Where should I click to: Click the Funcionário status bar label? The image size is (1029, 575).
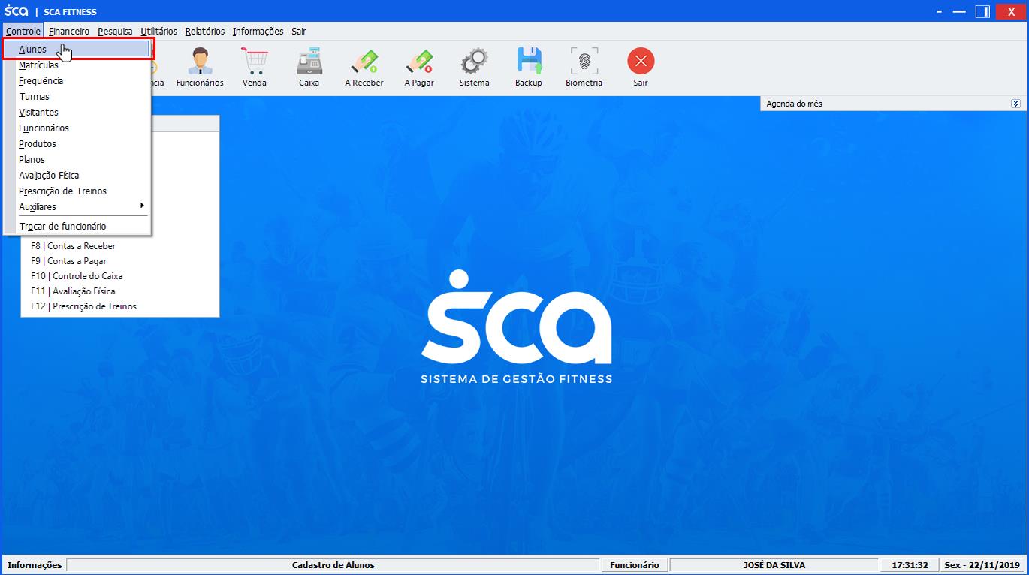635,565
